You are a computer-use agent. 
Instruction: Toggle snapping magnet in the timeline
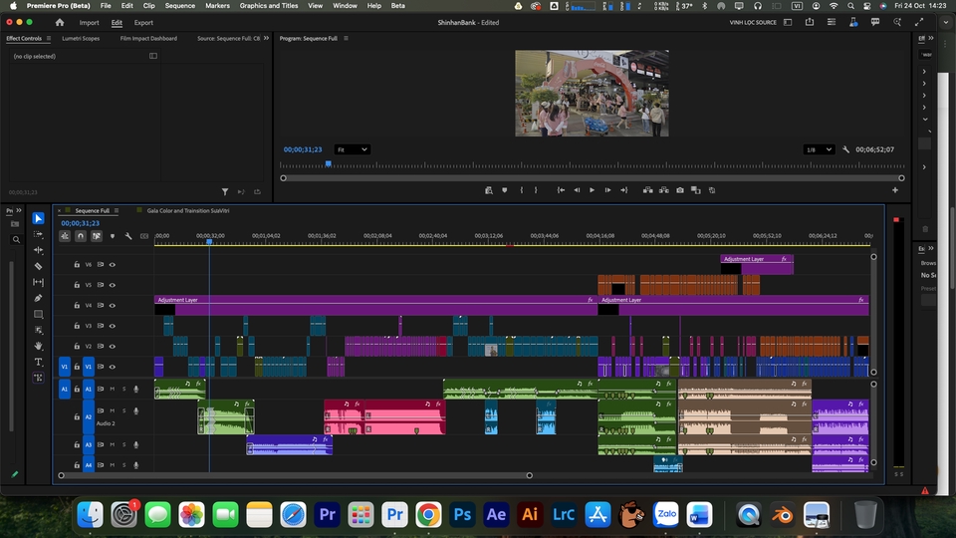tap(81, 236)
